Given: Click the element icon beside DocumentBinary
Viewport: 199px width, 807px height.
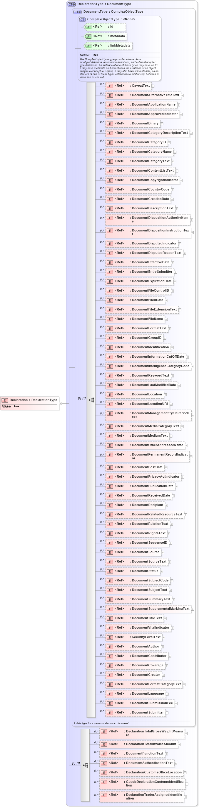Looking at the screenshot, I should [110, 124].
